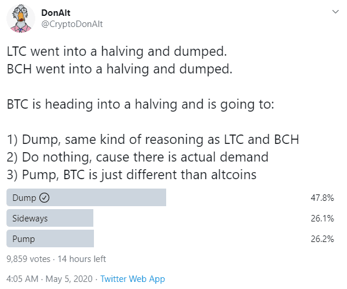This screenshot has height=289, width=347.
Task: Click the 4:05 AM May 5, 2020 timestamp
Action: (49, 279)
